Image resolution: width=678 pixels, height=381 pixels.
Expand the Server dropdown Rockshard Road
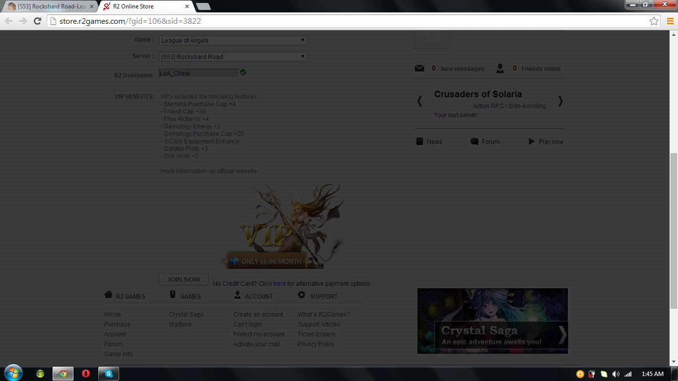pyautogui.click(x=233, y=57)
